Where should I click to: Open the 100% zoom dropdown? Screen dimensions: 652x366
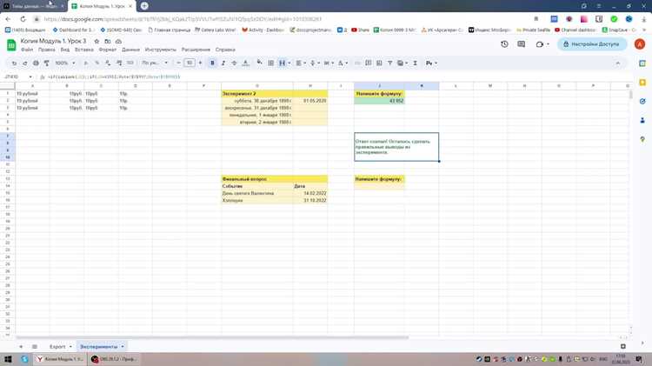(x=65, y=63)
